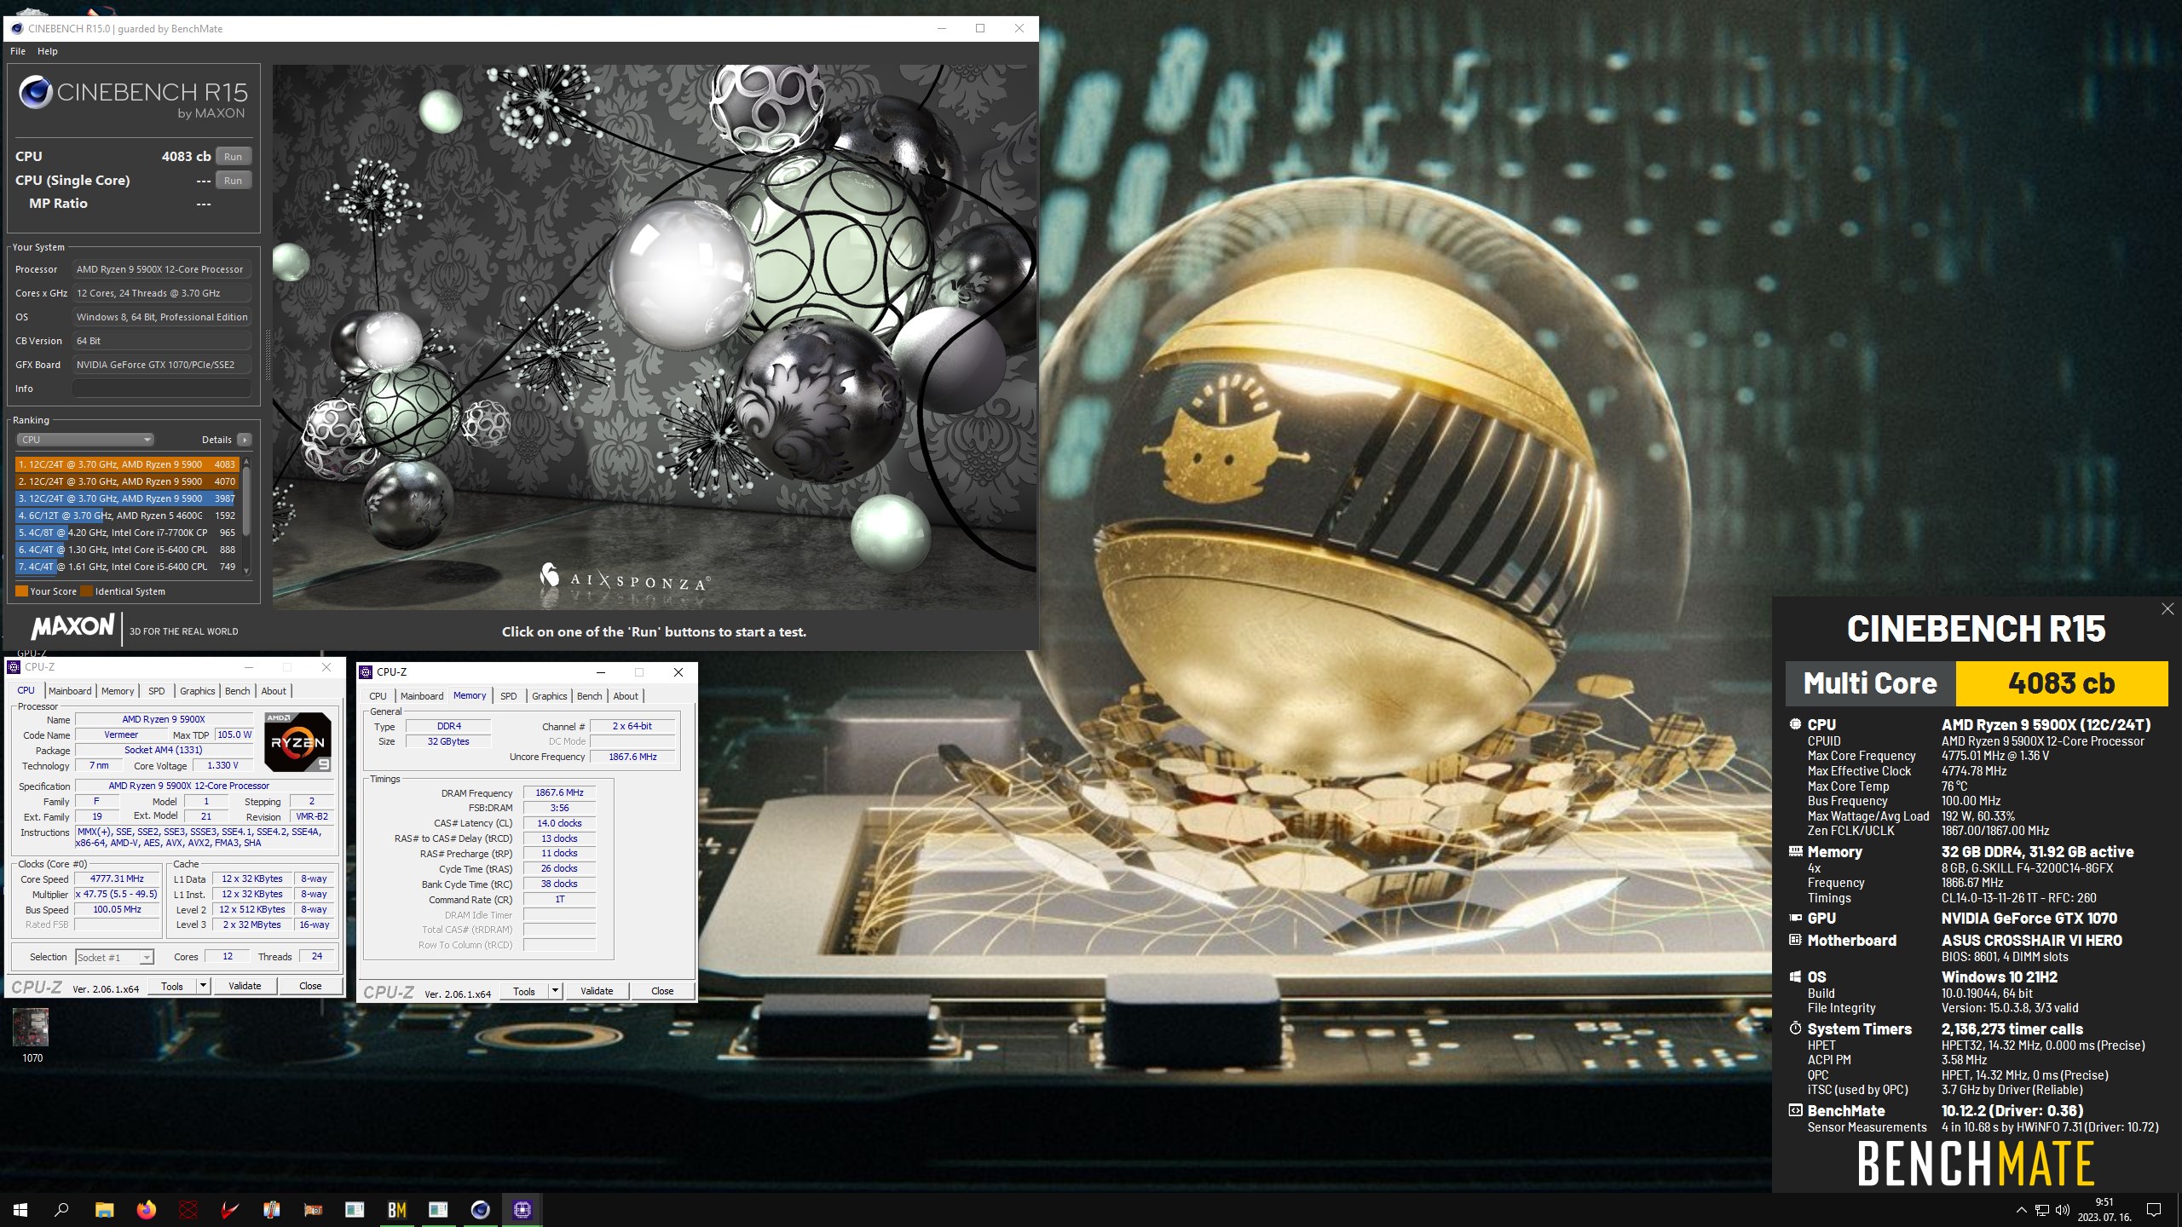
Task: Click Validate in right CPU-Z window
Action: pos(597,991)
